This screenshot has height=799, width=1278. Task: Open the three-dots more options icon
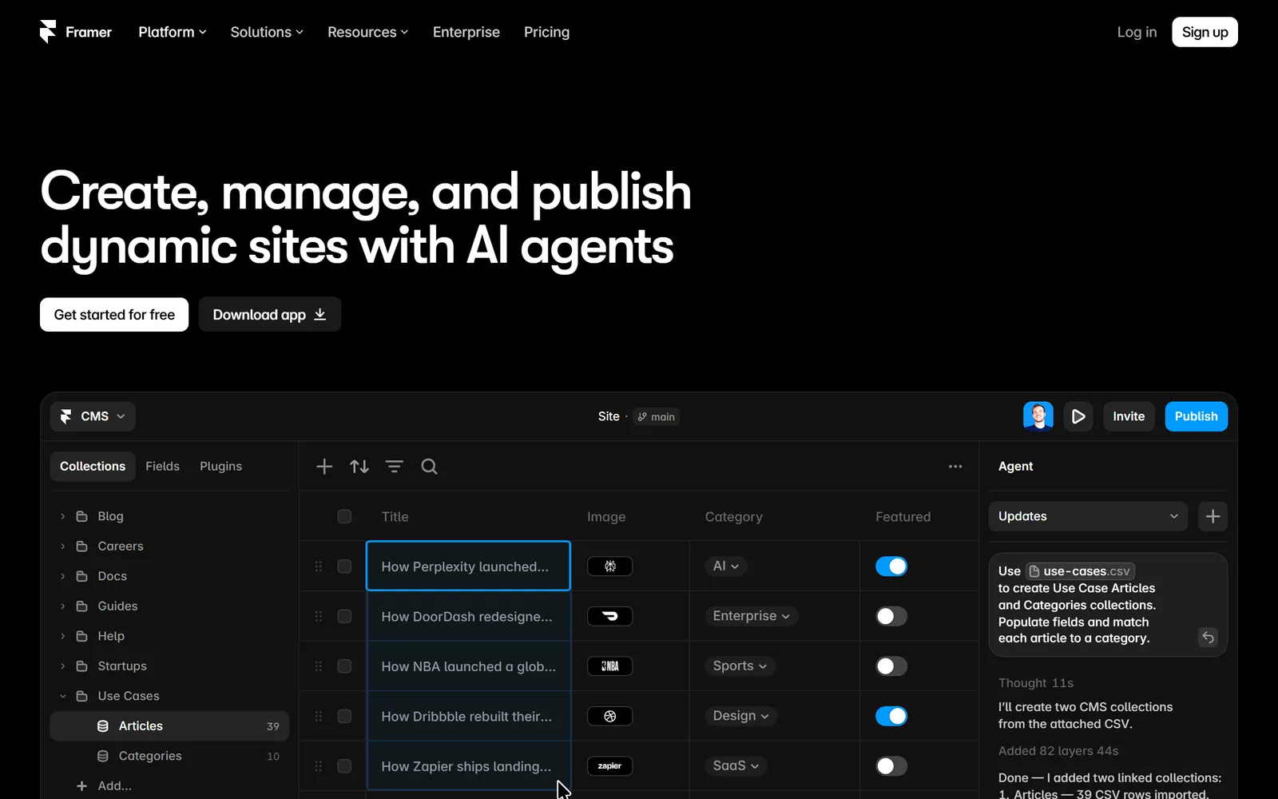click(x=955, y=467)
